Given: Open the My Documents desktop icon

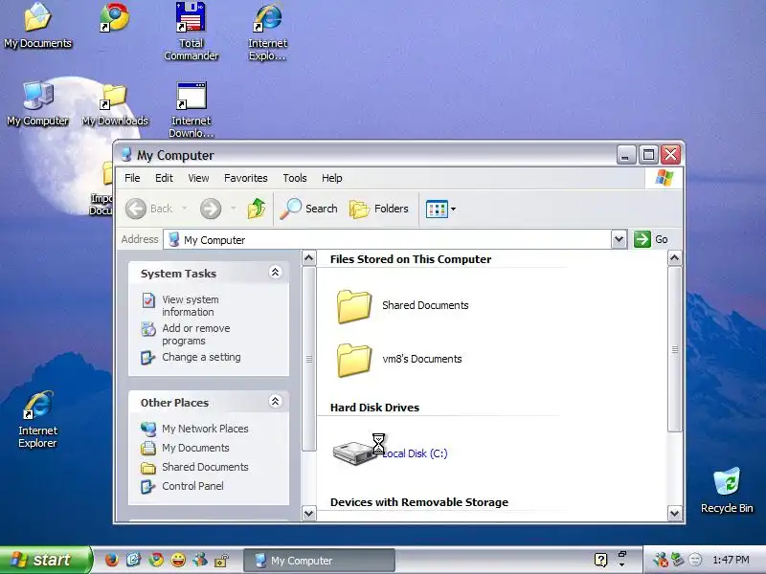Looking at the screenshot, I should 37,26.
